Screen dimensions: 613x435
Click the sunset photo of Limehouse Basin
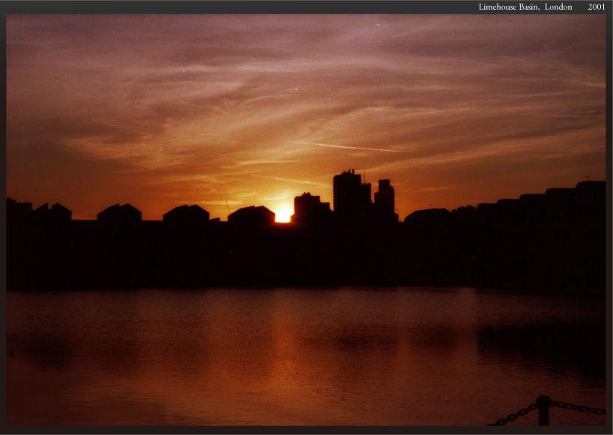[306, 220]
